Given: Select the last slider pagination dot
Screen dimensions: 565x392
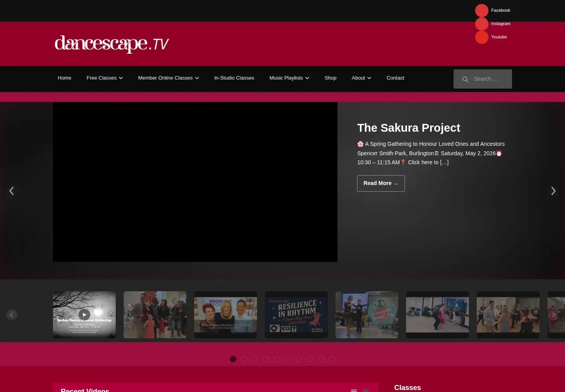Looking at the screenshot, I should pyautogui.click(x=332, y=359).
